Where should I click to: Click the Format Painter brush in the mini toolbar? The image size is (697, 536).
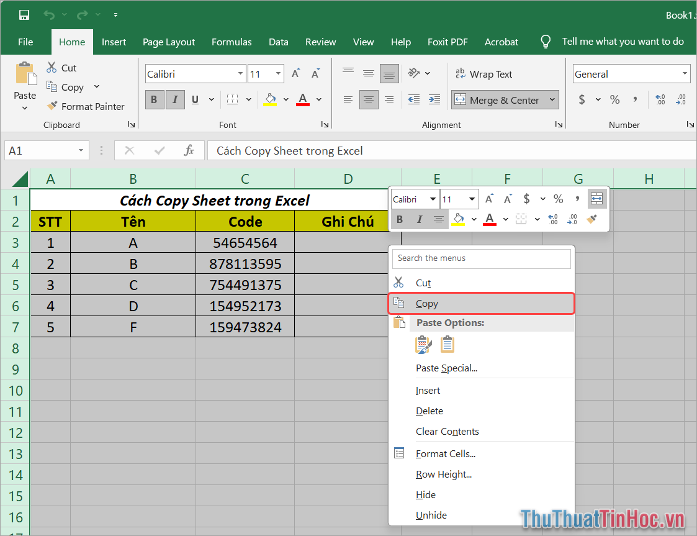click(x=591, y=219)
